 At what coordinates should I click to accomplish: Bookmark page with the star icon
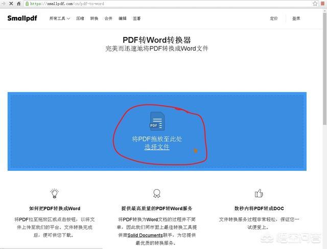click(x=315, y=4)
